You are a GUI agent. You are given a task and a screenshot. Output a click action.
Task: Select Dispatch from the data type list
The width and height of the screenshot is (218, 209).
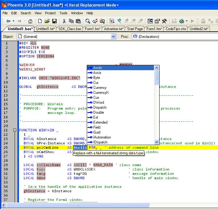(120, 107)
